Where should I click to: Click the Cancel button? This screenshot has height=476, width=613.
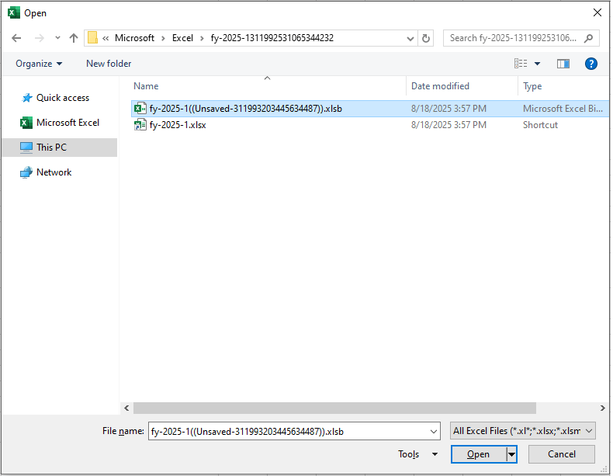pyautogui.click(x=561, y=454)
